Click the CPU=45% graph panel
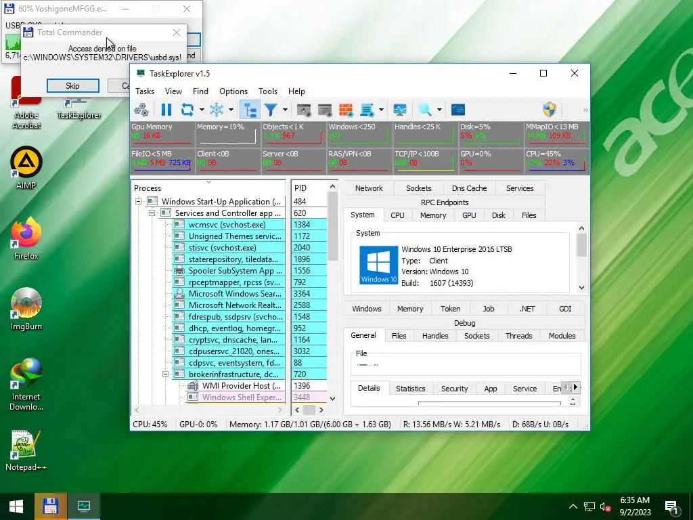Image resolution: width=693 pixels, height=520 pixels. pyautogui.click(x=556, y=161)
